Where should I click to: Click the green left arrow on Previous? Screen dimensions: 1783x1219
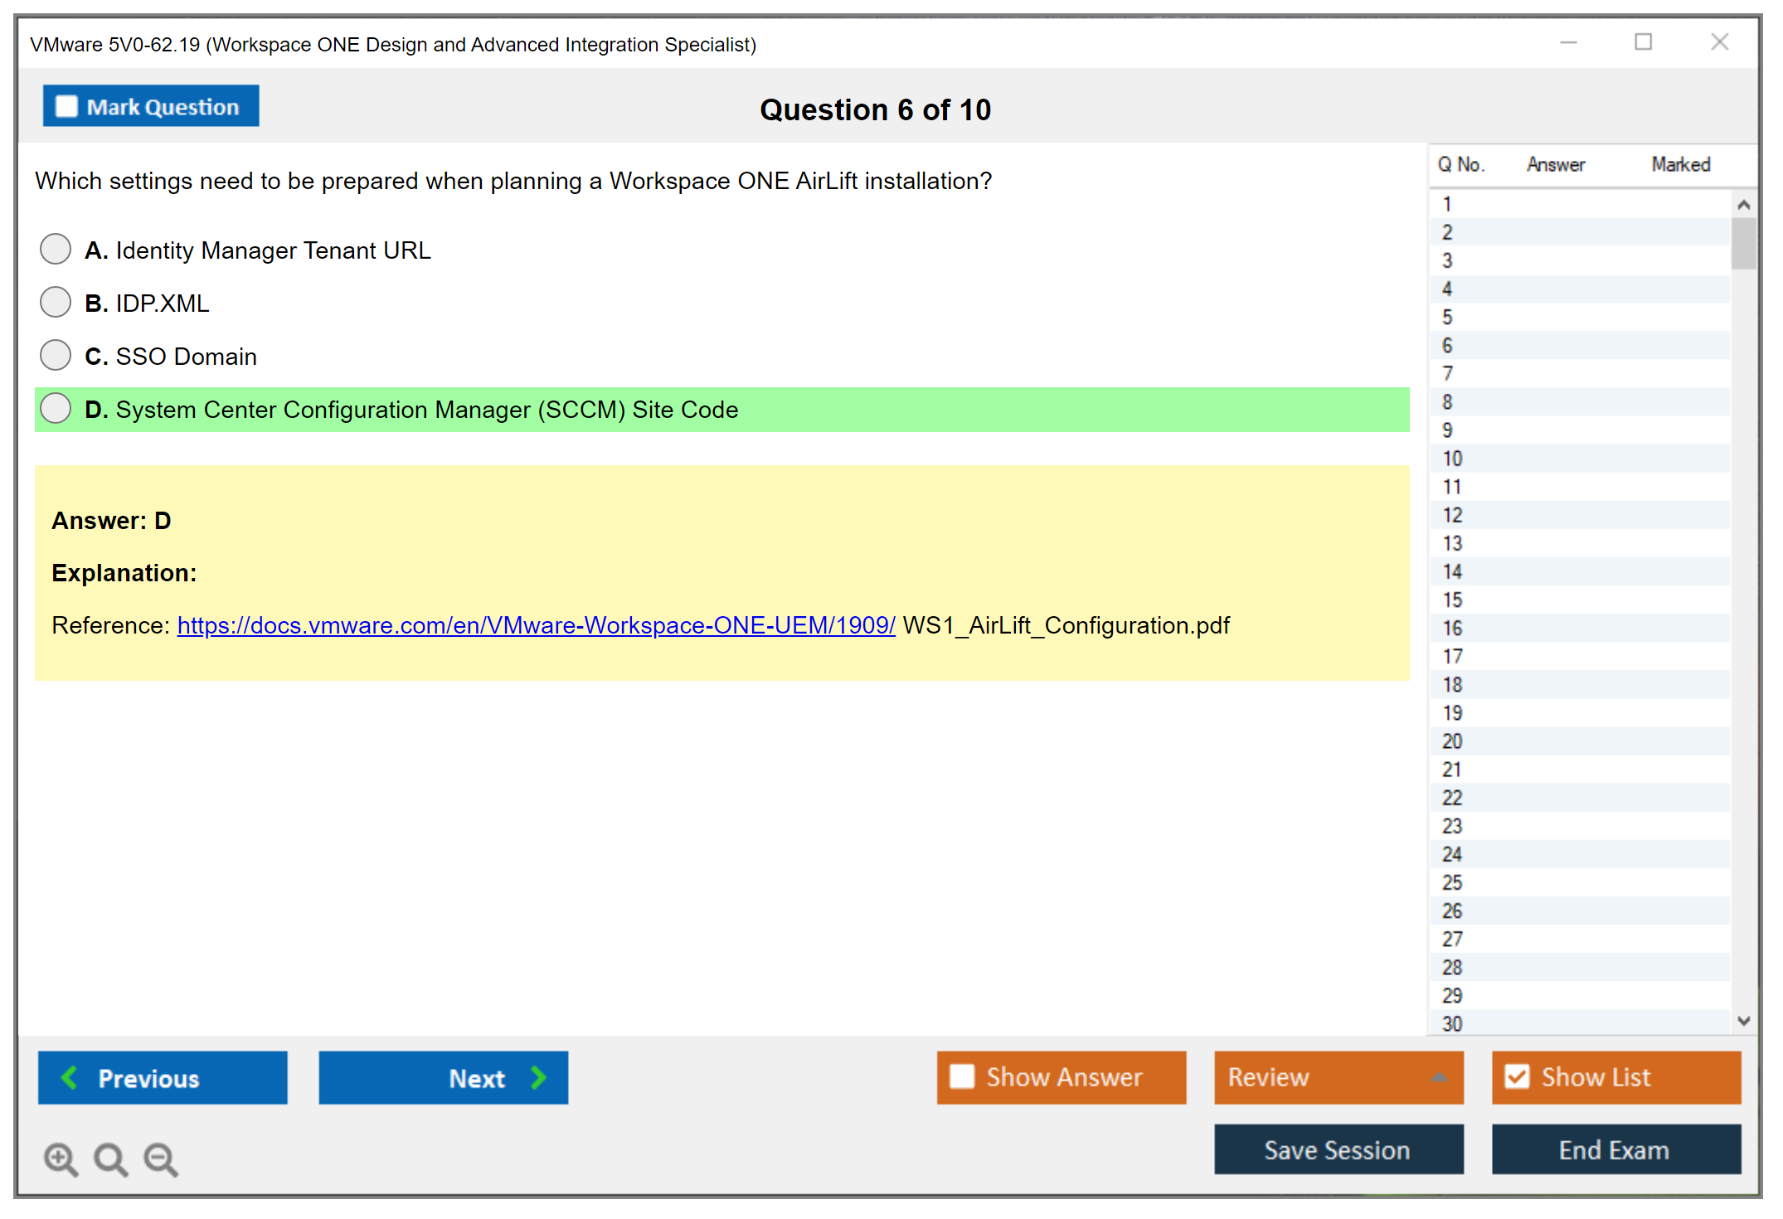click(x=70, y=1077)
